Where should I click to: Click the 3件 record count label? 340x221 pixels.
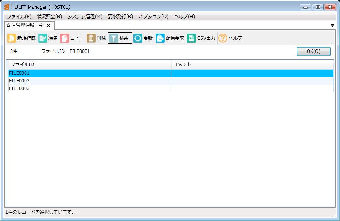click(14, 51)
